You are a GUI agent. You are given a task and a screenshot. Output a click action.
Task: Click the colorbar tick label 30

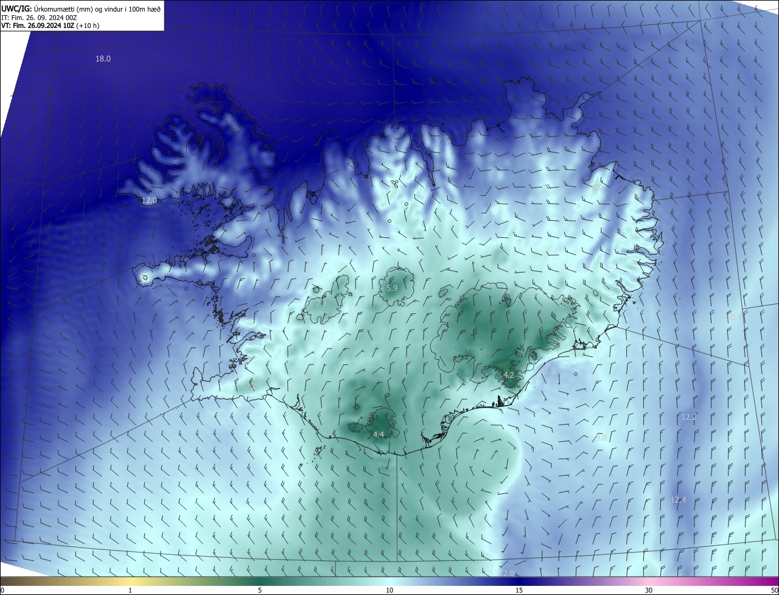tap(649, 590)
